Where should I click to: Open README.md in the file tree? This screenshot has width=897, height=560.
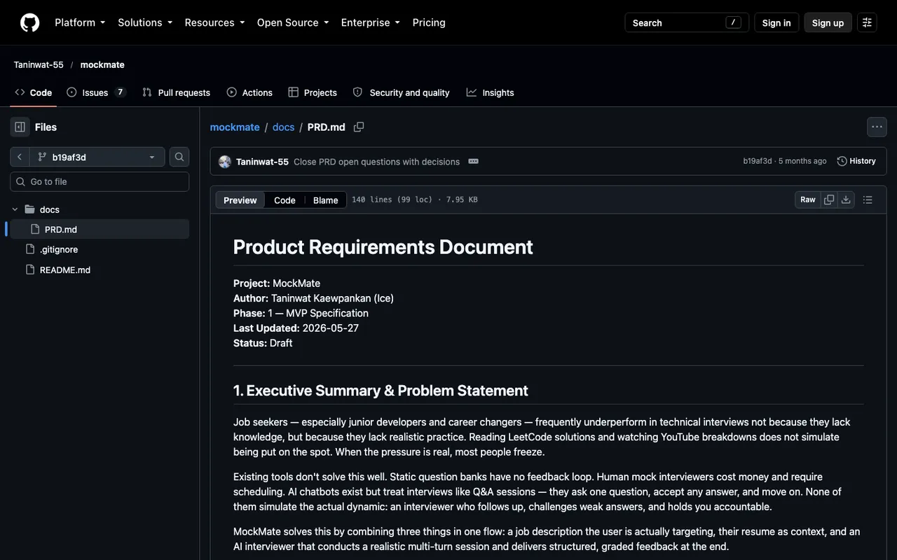[99, 269]
